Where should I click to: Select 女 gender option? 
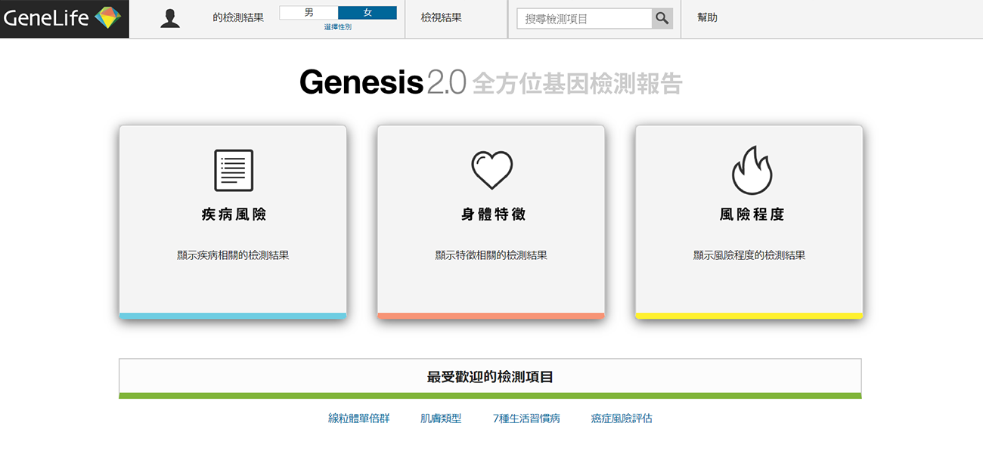(367, 13)
